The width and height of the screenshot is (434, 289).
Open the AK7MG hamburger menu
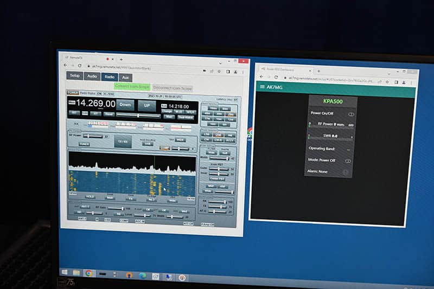tap(262, 87)
